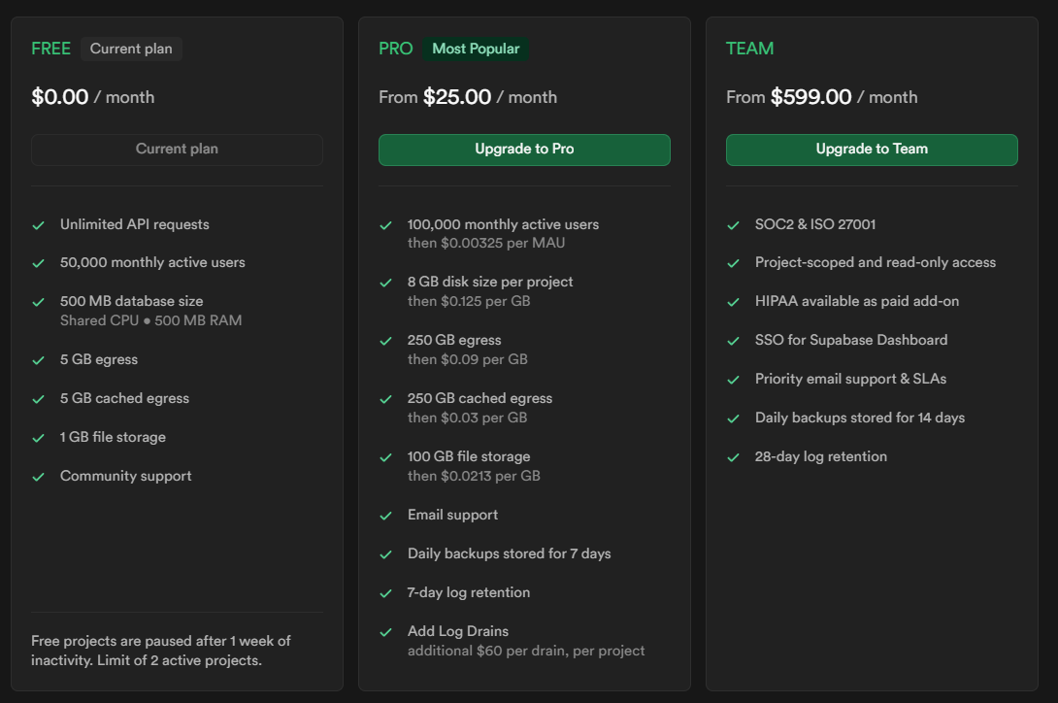Image resolution: width=1058 pixels, height=703 pixels.
Task: Click the From $25.00 / month price
Action: (468, 97)
